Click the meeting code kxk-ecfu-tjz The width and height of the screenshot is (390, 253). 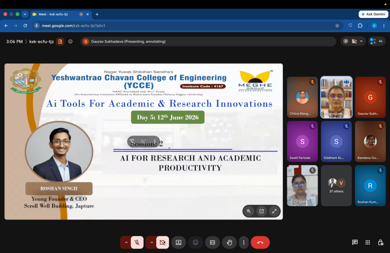[42, 41]
